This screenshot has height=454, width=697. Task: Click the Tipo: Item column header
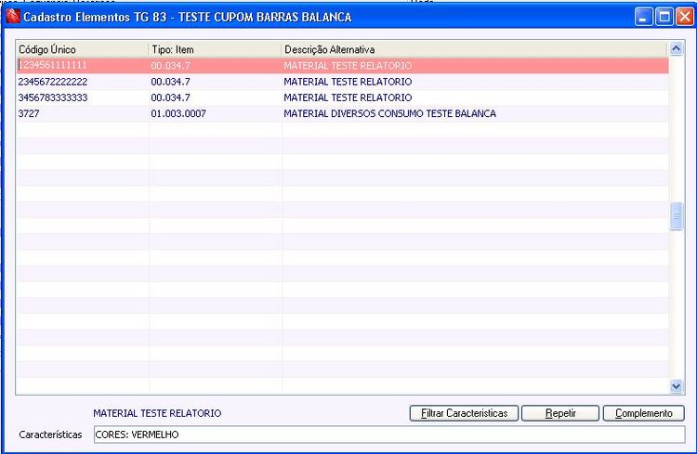pyautogui.click(x=216, y=49)
